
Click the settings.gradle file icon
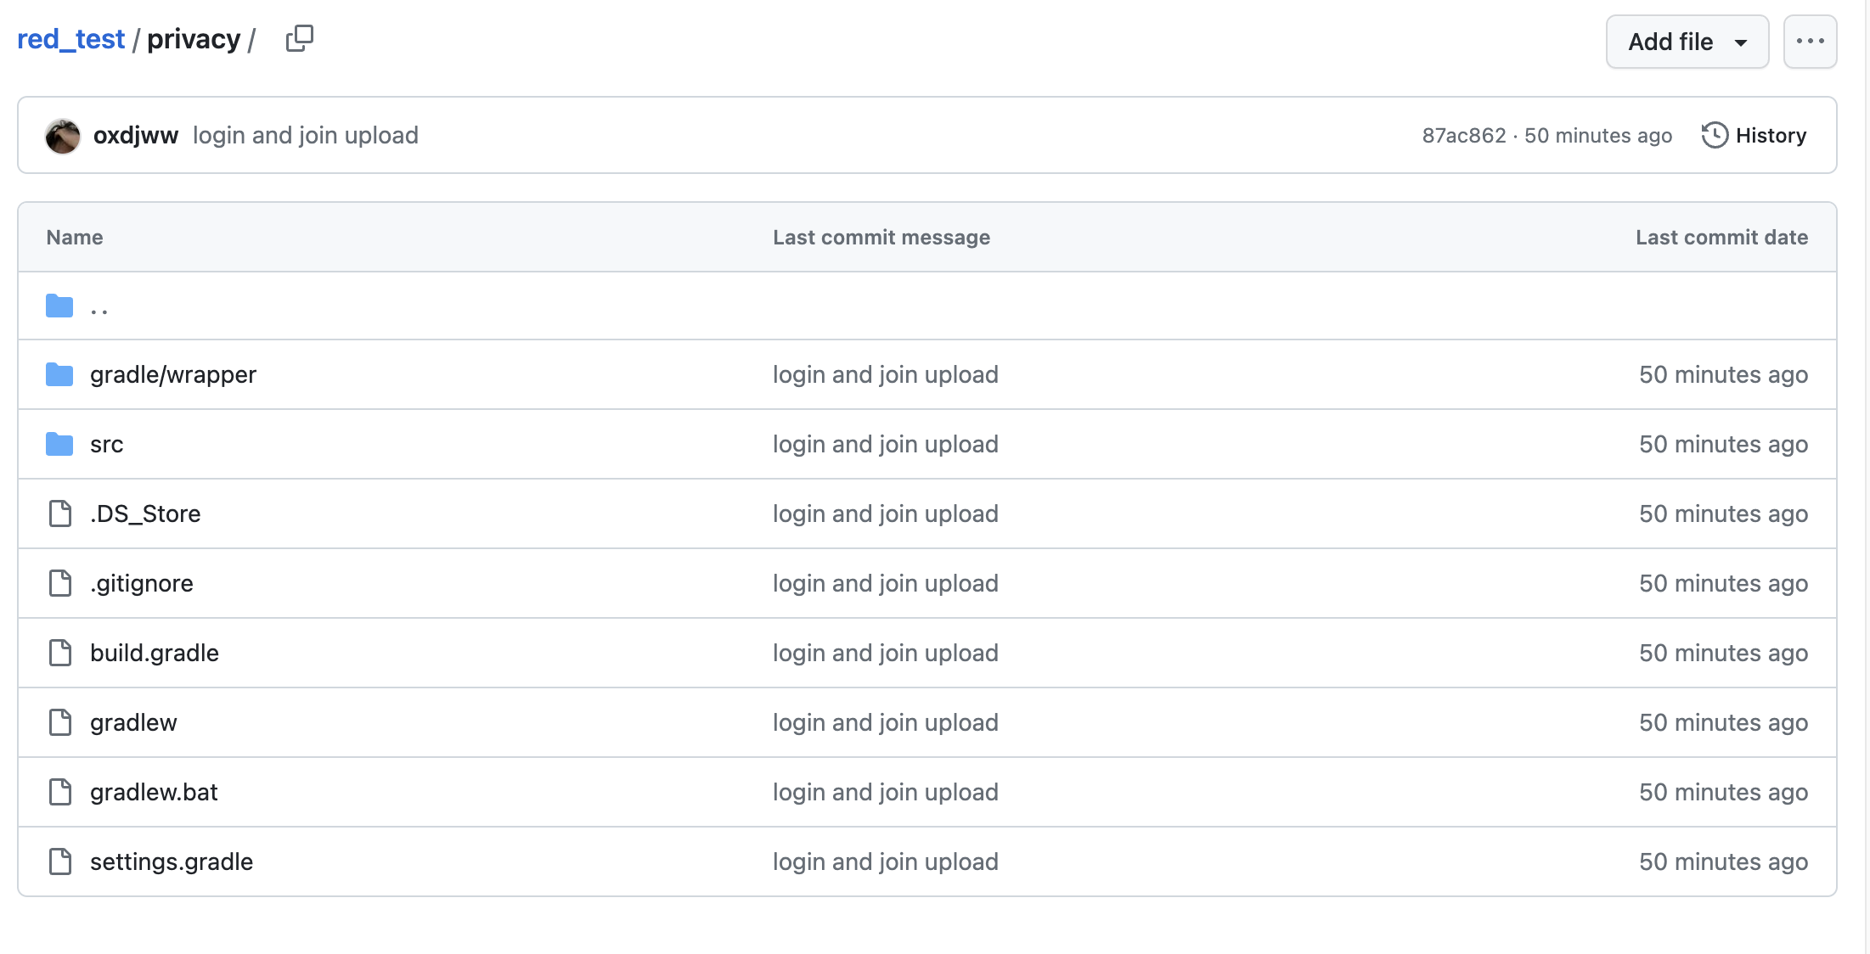tap(60, 861)
